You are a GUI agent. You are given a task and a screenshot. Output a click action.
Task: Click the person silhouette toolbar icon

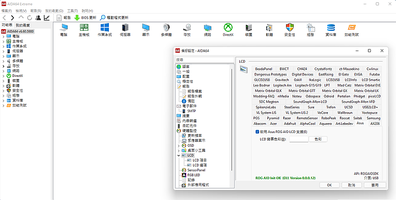pos(38,18)
